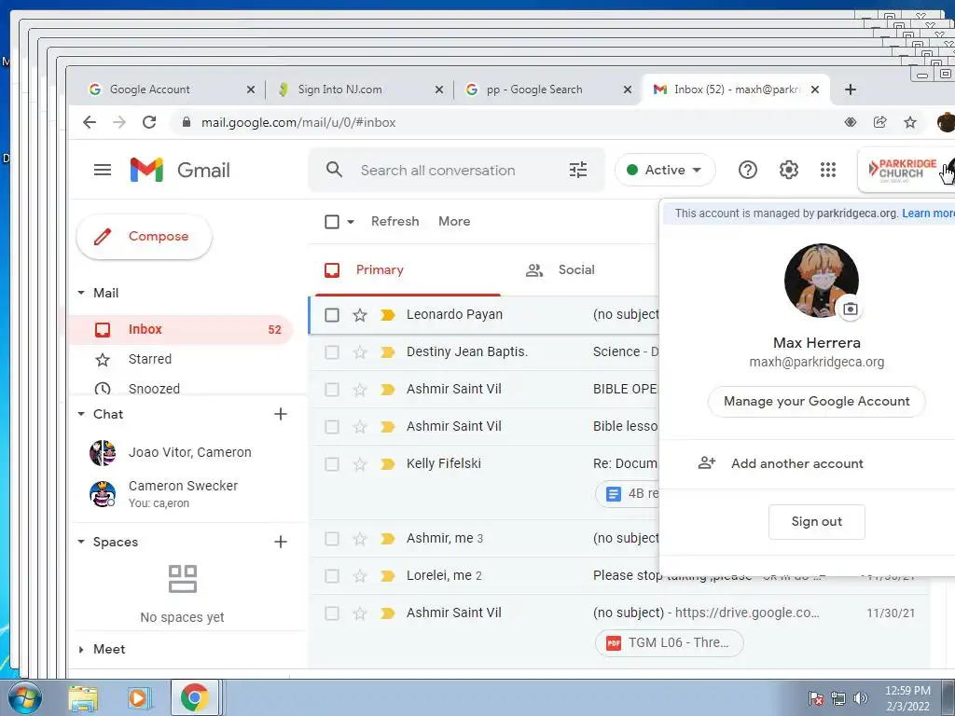Select the Leonardo Payan email checkbox
The height and width of the screenshot is (716, 955).
pyautogui.click(x=332, y=315)
